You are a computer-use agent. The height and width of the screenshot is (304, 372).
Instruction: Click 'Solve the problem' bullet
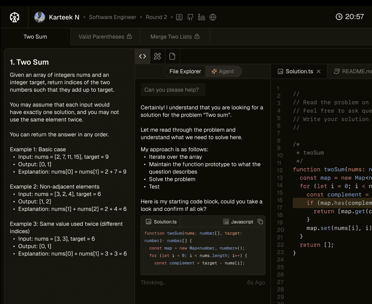click(172, 179)
